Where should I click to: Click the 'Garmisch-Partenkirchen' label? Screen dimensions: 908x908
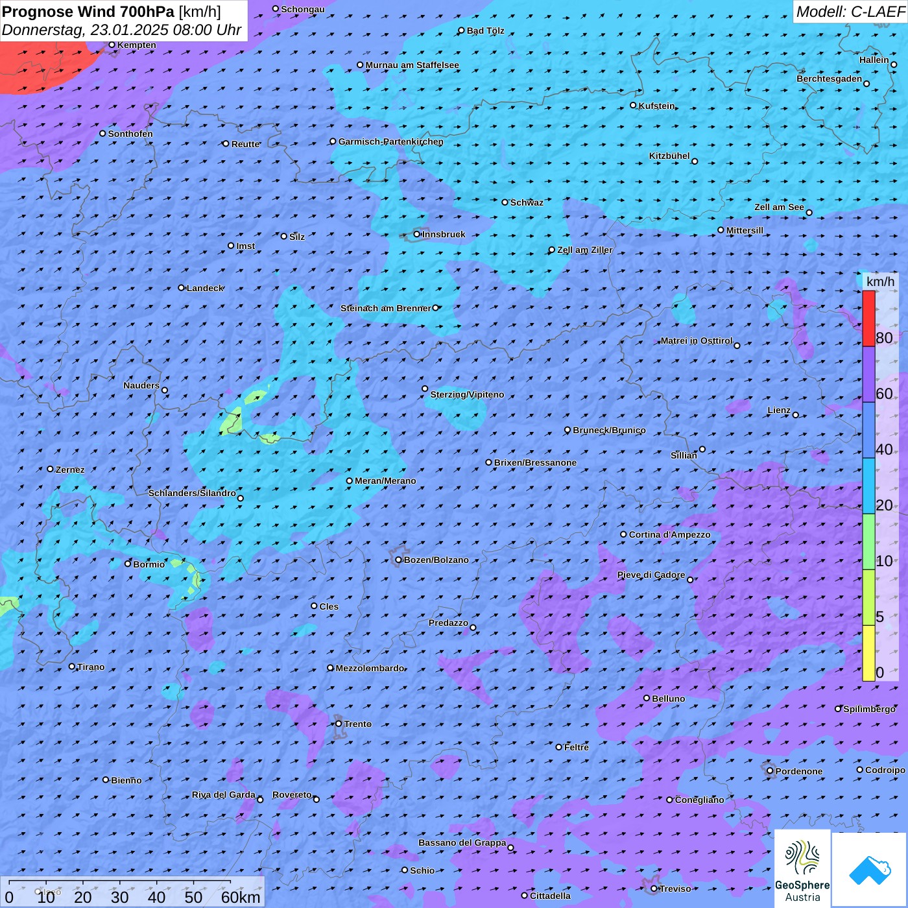click(391, 141)
